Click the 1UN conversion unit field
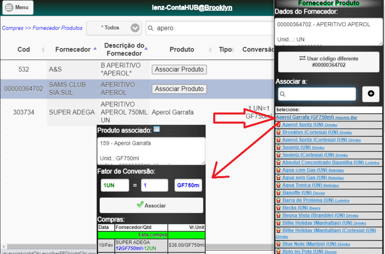385x254 pixels. 115,185
